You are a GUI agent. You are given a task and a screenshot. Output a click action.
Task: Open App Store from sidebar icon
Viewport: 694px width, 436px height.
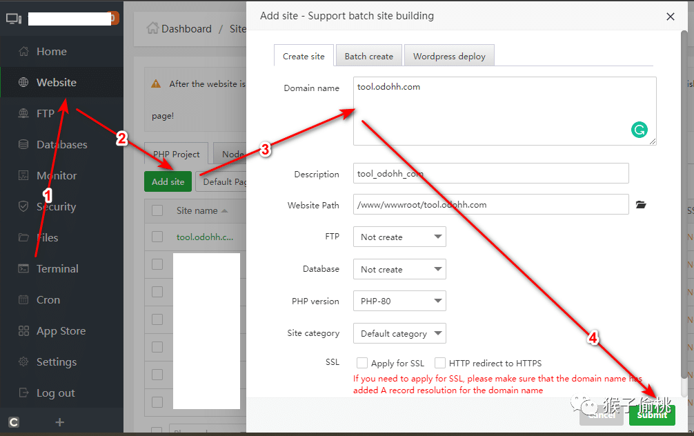[x=23, y=331]
